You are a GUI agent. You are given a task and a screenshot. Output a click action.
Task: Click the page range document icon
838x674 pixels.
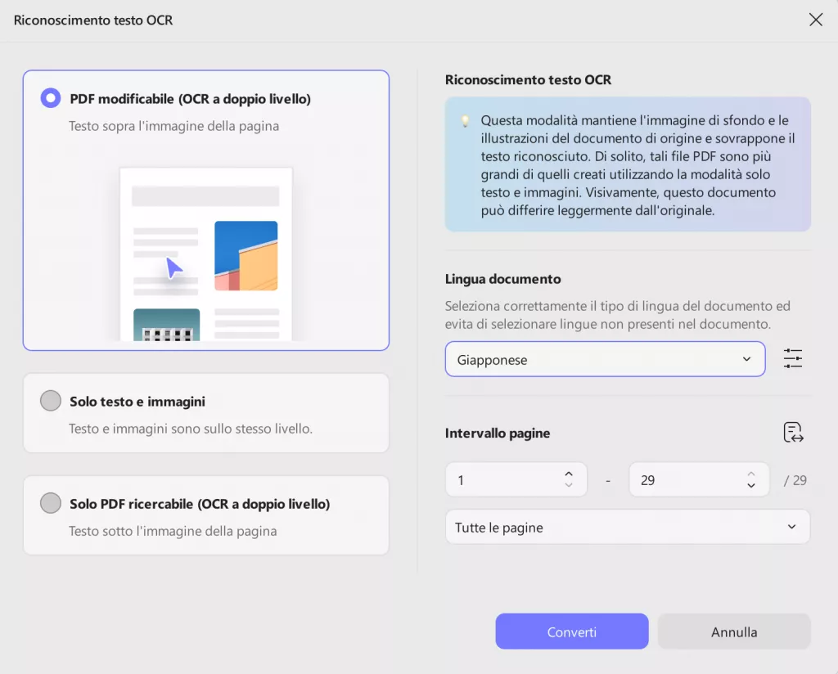click(x=792, y=432)
